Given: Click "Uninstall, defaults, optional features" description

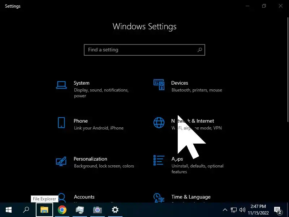Looking at the screenshot, I should click(197, 169).
